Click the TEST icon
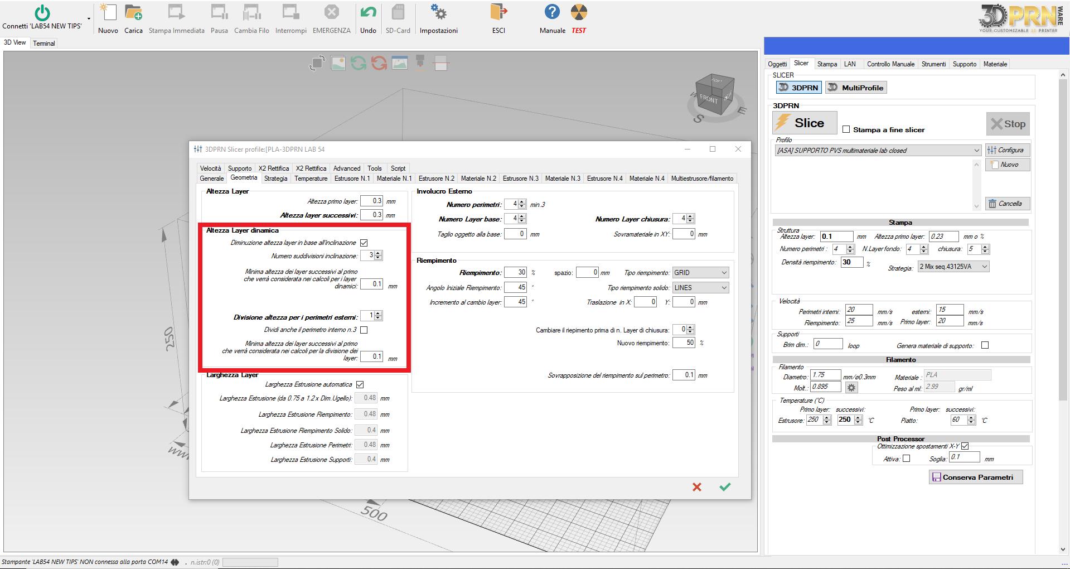 coord(579,12)
